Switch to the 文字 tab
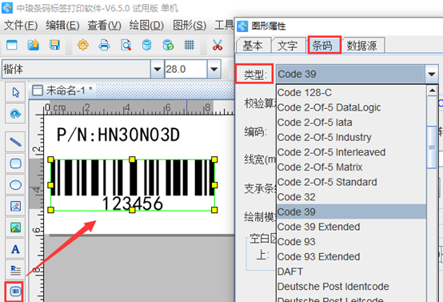443x302 pixels. (288, 46)
